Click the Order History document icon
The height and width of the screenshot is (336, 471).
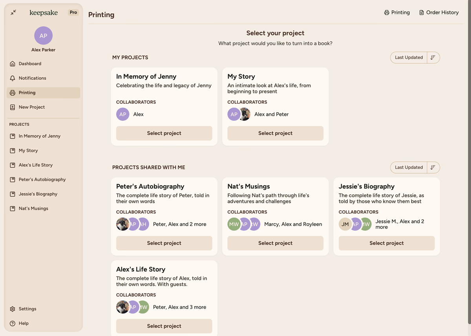point(422,13)
